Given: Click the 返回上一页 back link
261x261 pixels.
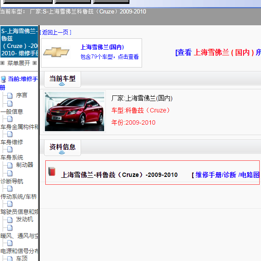Looking at the screenshot, I should pyautogui.click(x=56, y=32).
